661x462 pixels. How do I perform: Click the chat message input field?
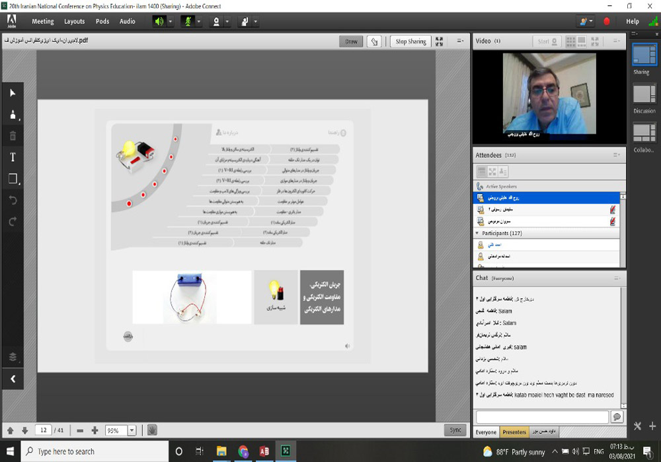tap(542, 417)
